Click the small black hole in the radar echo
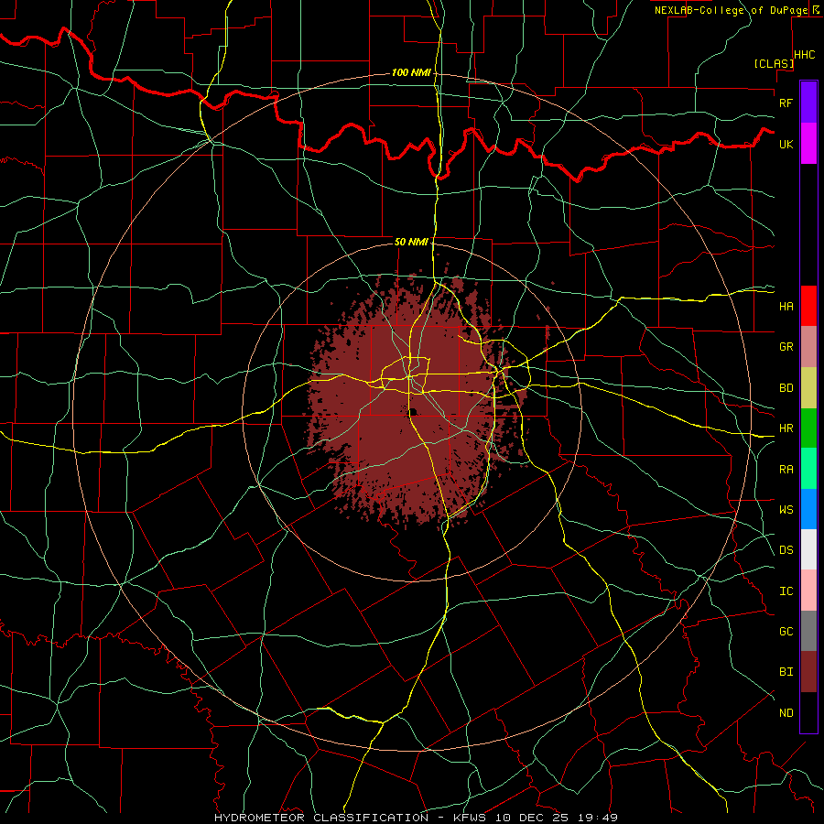824x824 pixels. click(413, 412)
